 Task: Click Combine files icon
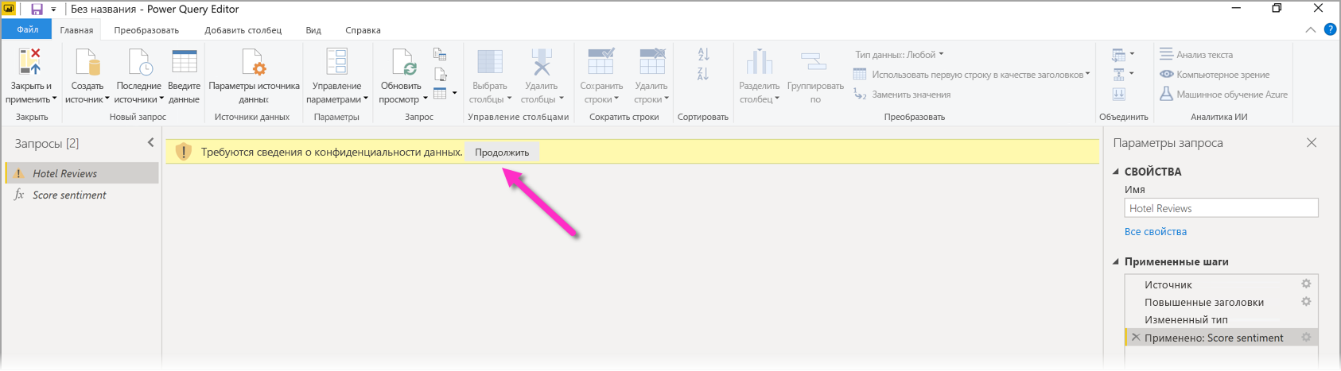click(x=1118, y=94)
